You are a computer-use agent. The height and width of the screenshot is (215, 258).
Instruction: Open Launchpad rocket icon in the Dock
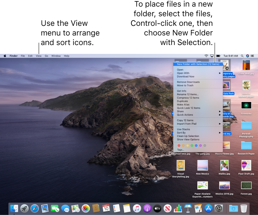point(24,208)
